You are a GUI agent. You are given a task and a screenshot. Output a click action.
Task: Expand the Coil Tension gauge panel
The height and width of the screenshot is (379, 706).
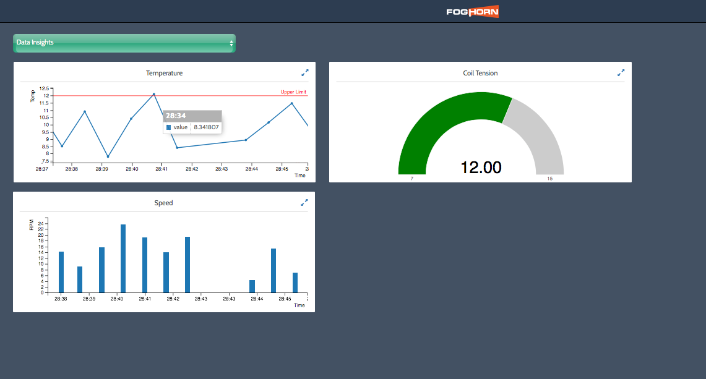[621, 73]
